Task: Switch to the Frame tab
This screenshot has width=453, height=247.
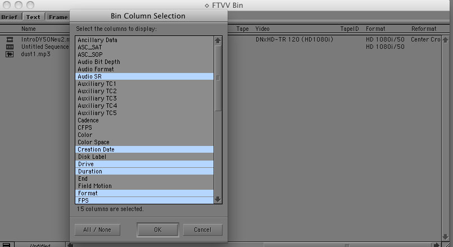Action: [x=58, y=17]
